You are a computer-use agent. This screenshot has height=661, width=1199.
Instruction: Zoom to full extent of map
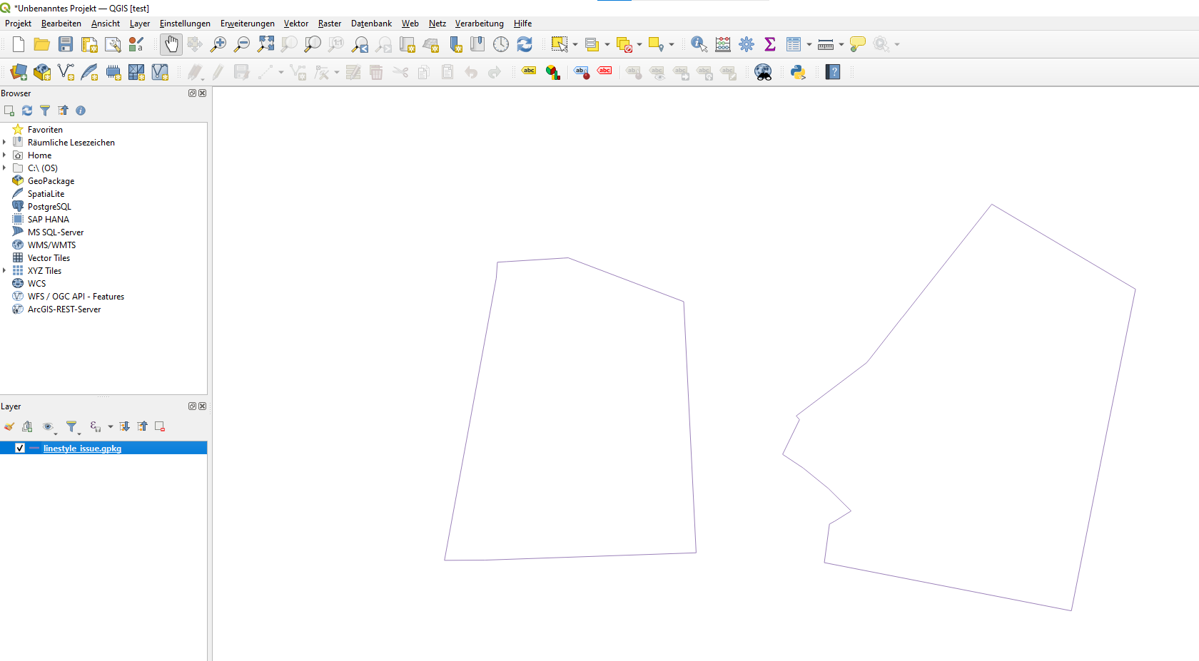tap(265, 43)
